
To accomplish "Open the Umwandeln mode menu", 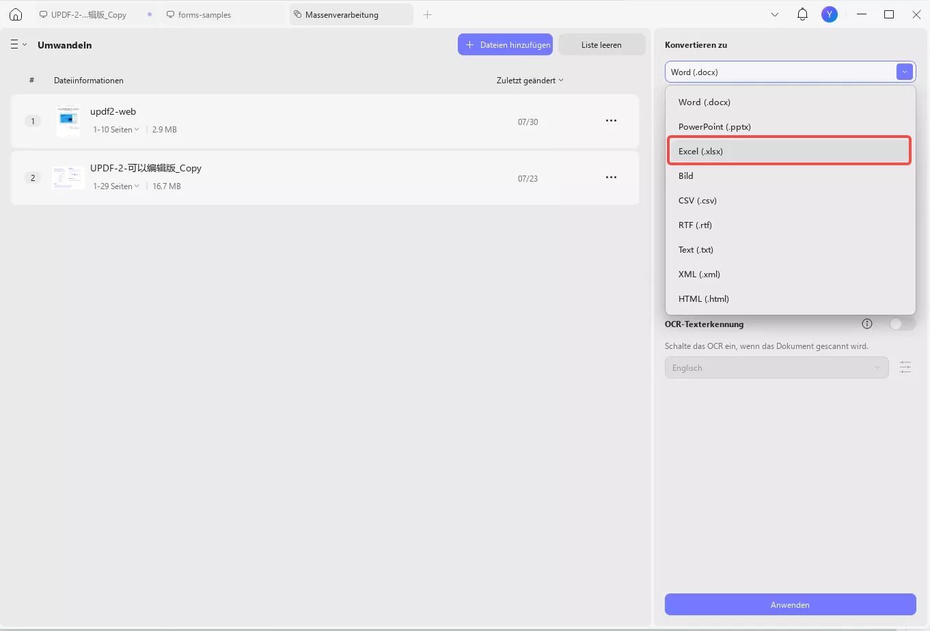I will [18, 45].
